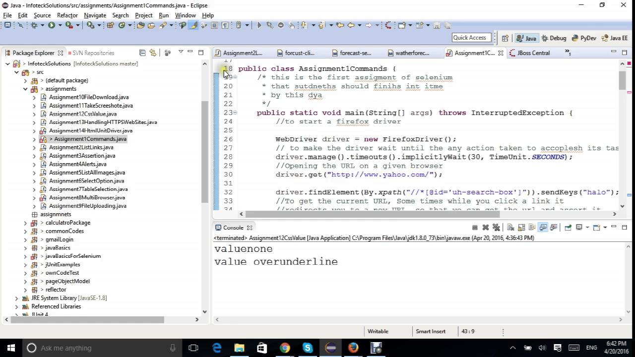Open the File menu
The width and height of the screenshot is (635, 357).
pos(7,15)
